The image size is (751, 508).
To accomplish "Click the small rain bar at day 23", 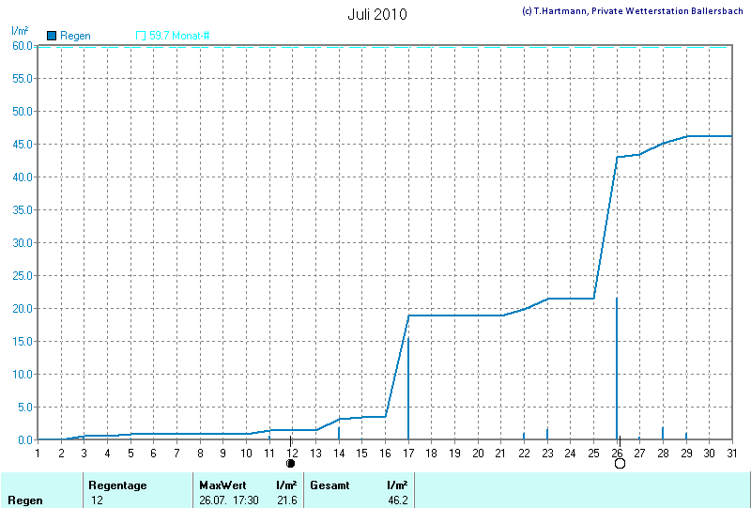I will 547,434.
